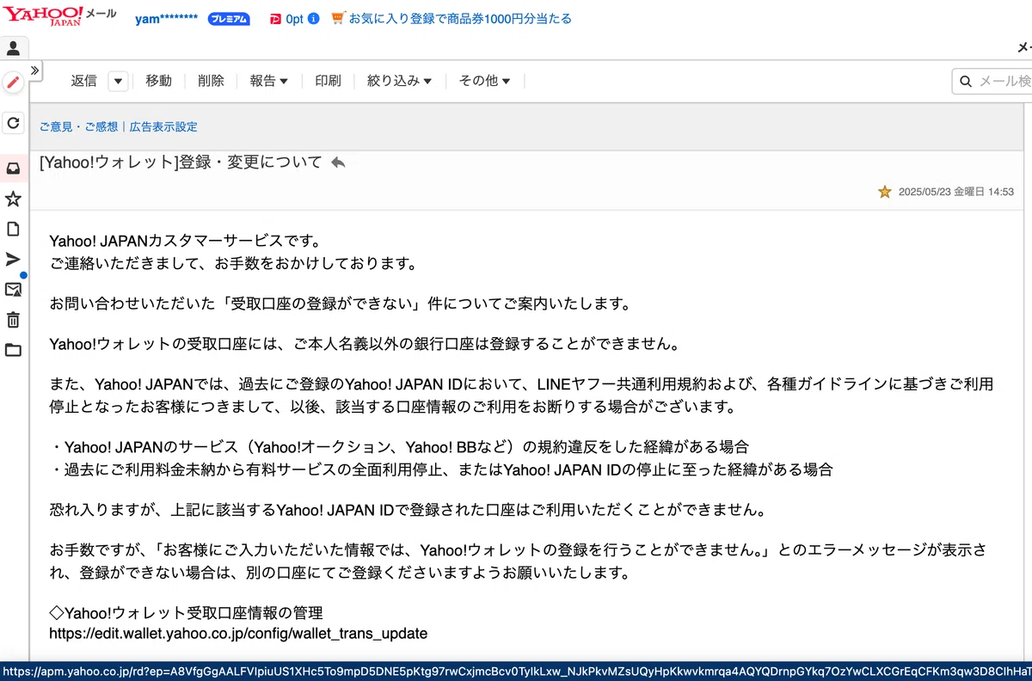Open Sent mail paper-plane icon
Image resolution: width=1032 pixels, height=681 pixels.
[x=13, y=259]
